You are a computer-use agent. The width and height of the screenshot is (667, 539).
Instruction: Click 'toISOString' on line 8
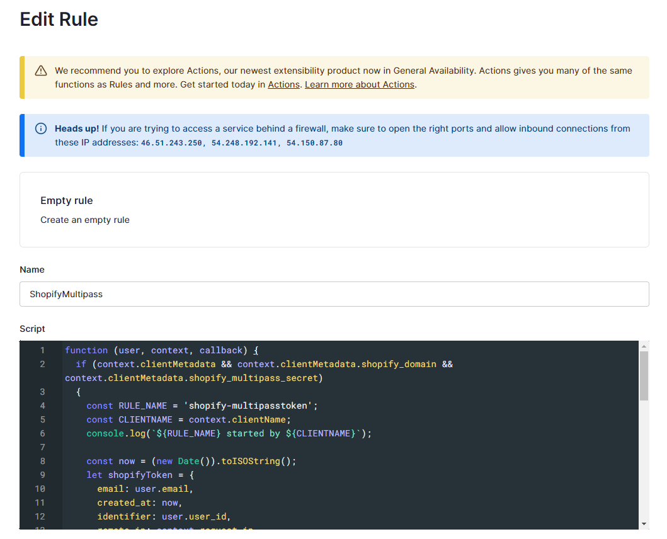click(x=251, y=461)
